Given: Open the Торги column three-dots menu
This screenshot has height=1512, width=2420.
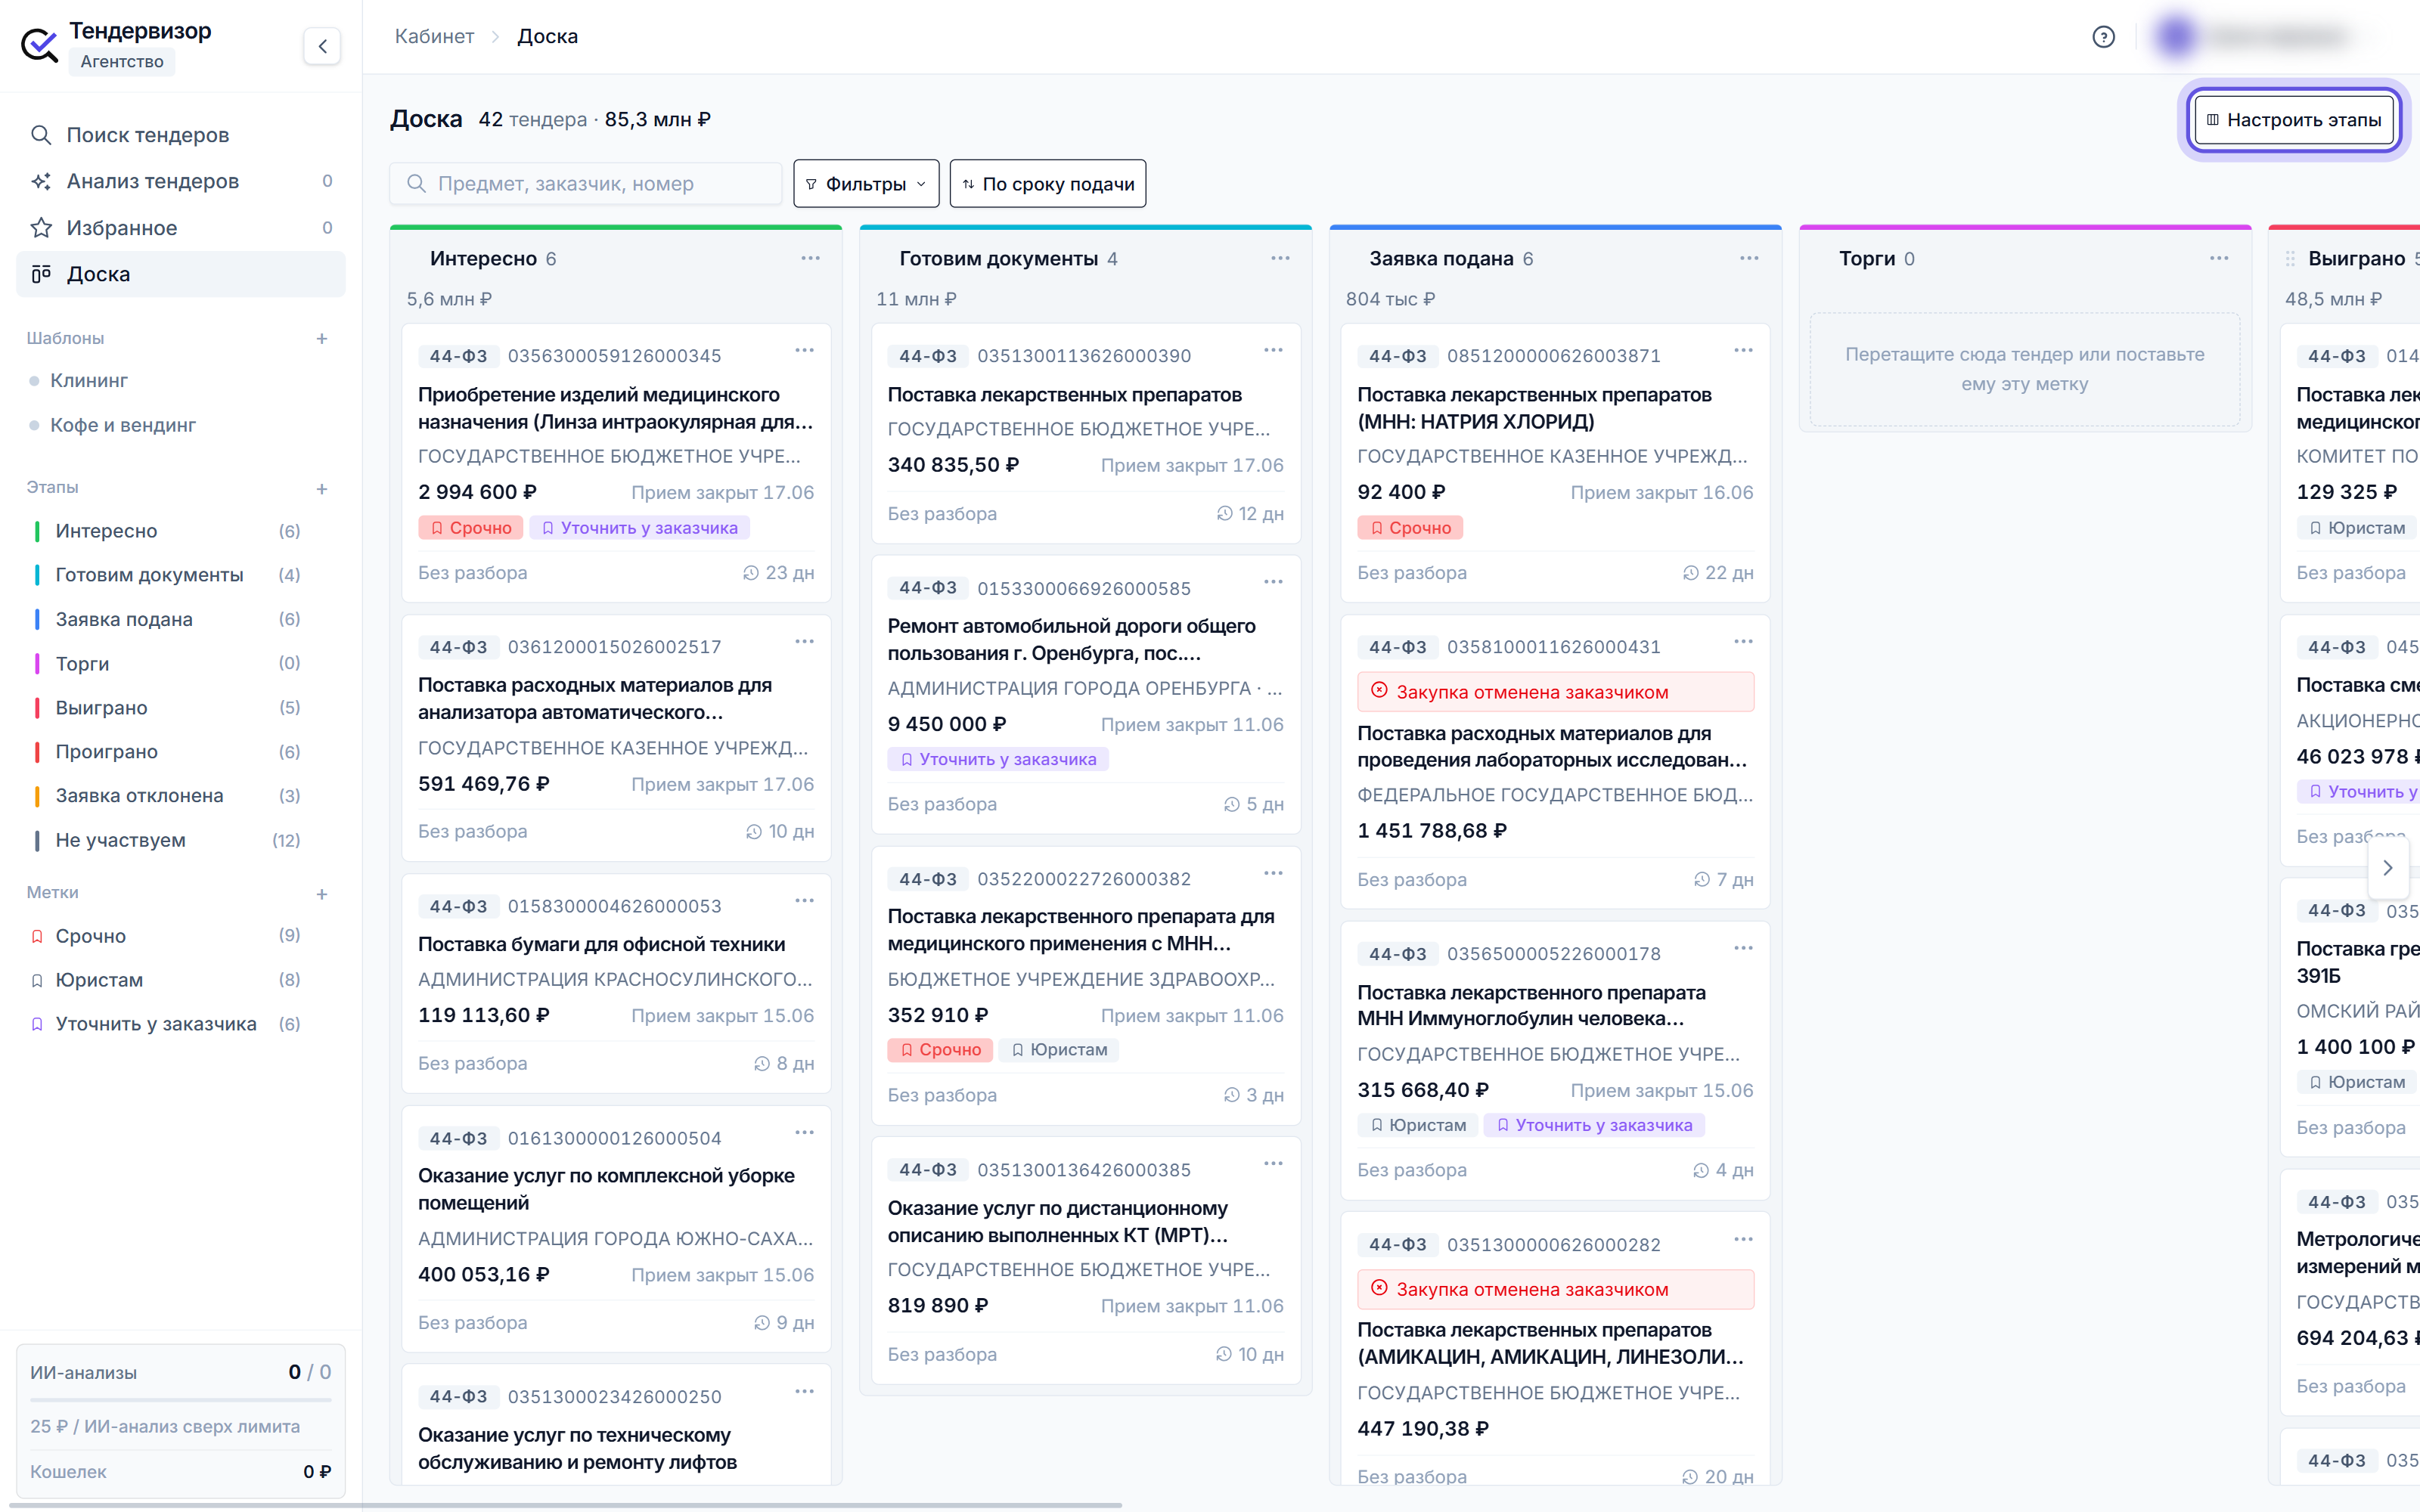Looking at the screenshot, I should click(x=2219, y=258).
